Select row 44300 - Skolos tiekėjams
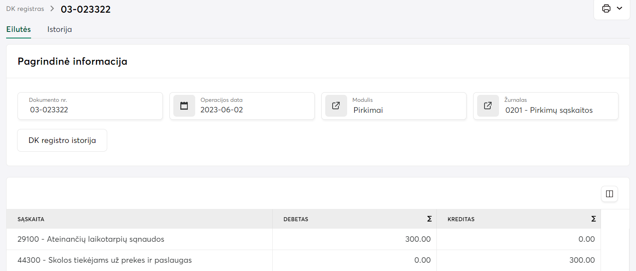Image resolution: width=636 pixels, height=271 pixels. click(105, 260)
